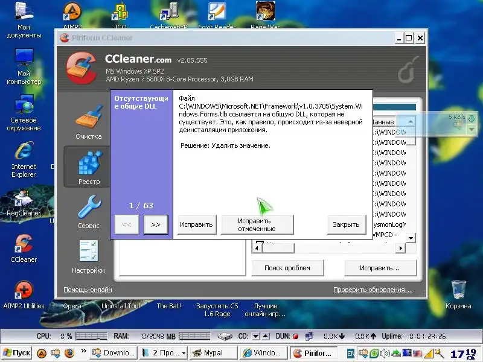Viewport: 483px width, 362px height.
Task: Open the Очистка cleaner section
Action: (89, 122)
